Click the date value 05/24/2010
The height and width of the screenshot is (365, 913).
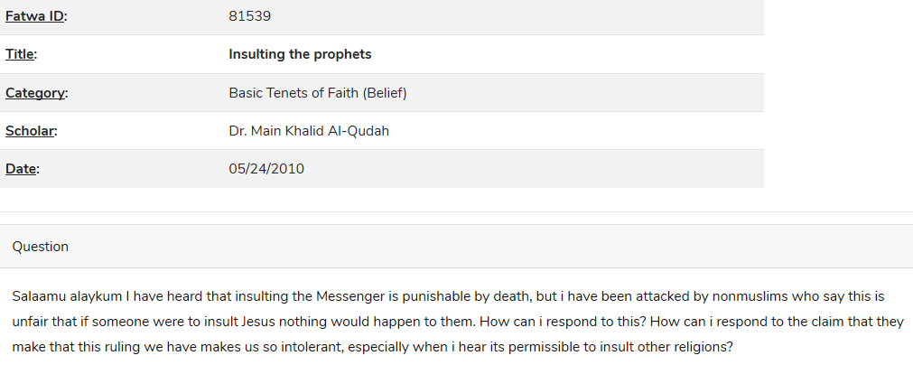click(266, 169)
